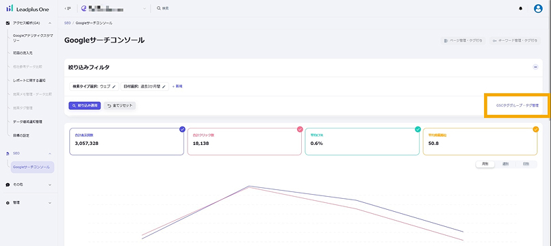Click the その他 speech bubble icon
Screen dimensions: 551x246
pos(8,184)
